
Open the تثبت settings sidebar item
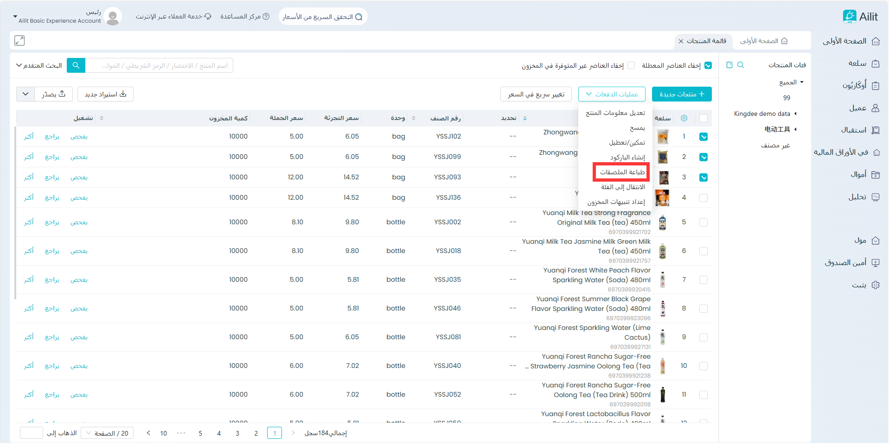click(865, 285)
